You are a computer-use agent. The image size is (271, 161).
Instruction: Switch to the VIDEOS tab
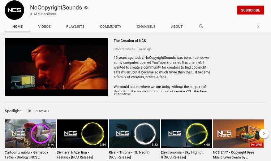pos(44,27)
